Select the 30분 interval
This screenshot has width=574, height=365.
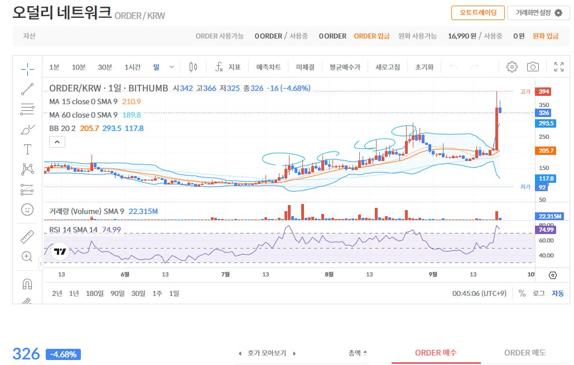[x=105, y=67]
